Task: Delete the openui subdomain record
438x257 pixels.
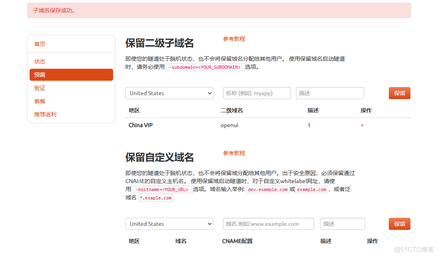Action: click(362, 125)
